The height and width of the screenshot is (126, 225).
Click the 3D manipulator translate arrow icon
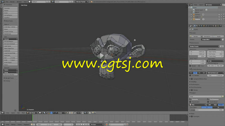pyautogui.click(x=51, y=113)
